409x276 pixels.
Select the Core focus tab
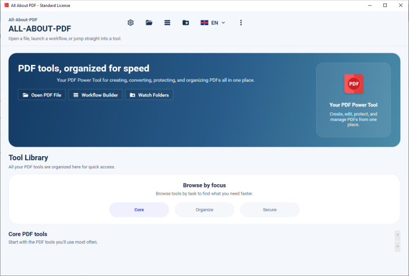139,210
